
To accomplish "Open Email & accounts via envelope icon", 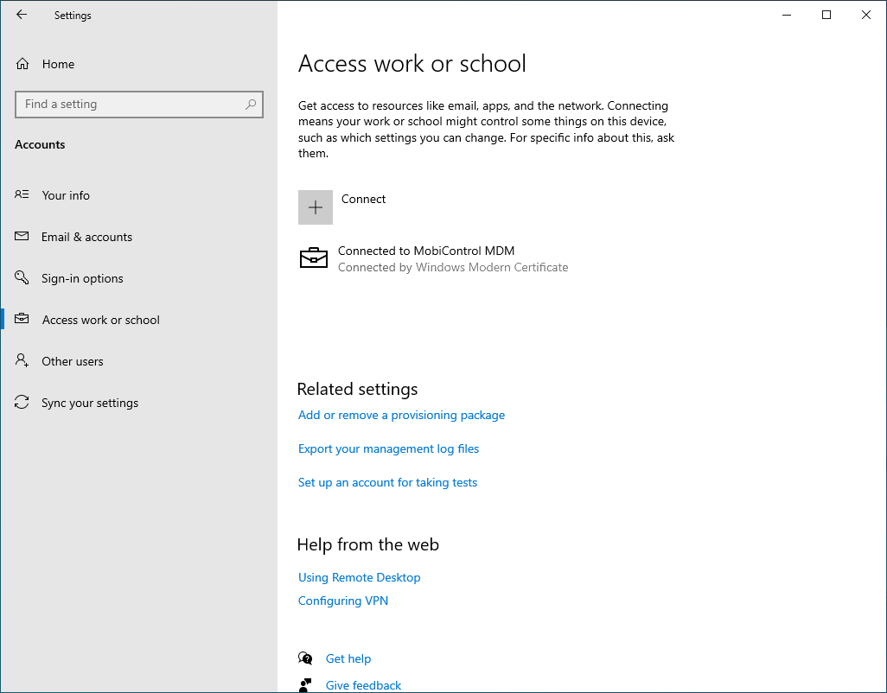I will pyautogui.click(x=22, y=237).
